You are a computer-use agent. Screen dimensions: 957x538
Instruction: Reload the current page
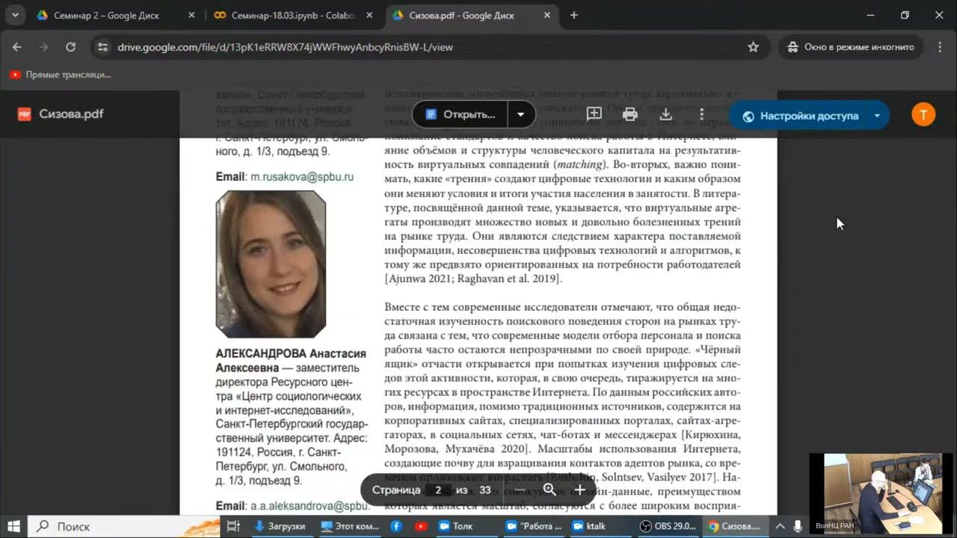70,46
